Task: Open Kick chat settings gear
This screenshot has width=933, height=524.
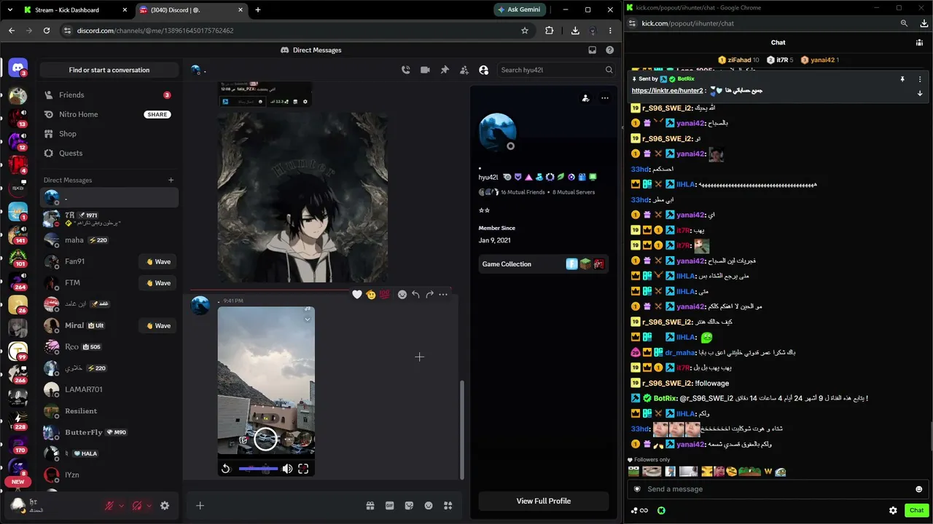Action: (x=893, y=511)
